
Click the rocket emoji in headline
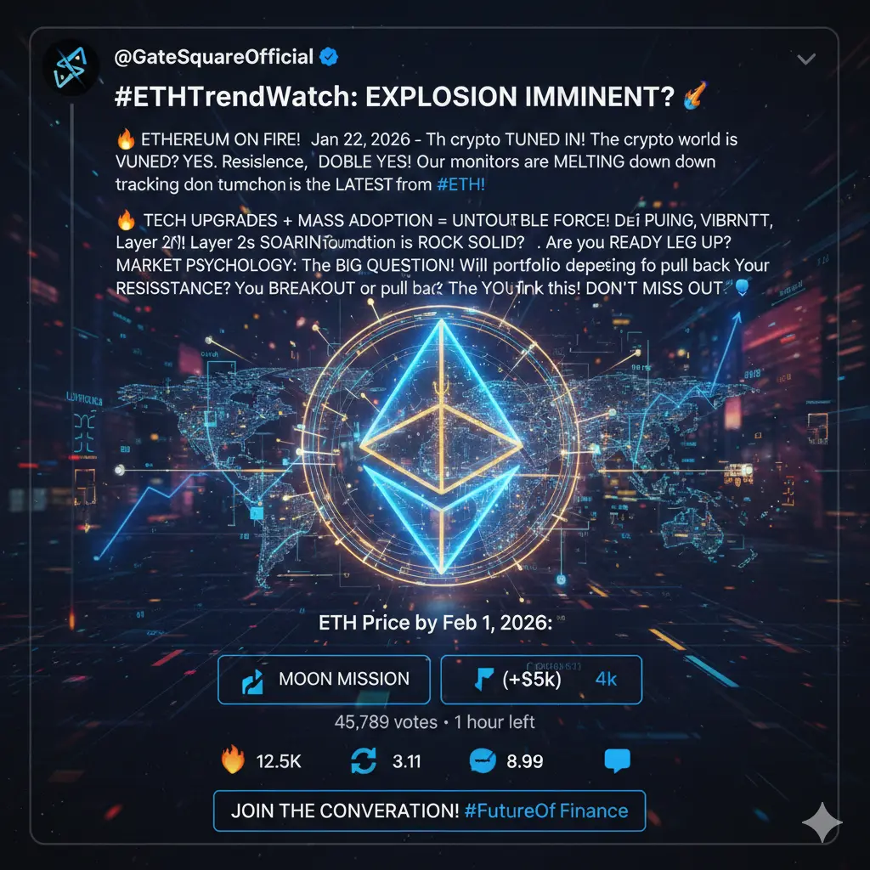tap(695, 95)
